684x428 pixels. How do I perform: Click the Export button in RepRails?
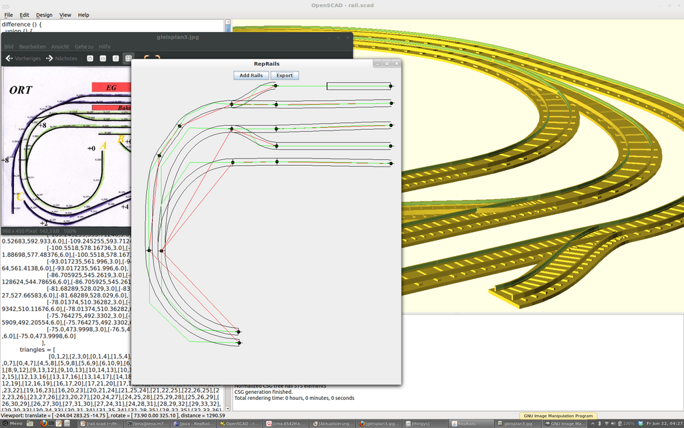pos(285,76)
